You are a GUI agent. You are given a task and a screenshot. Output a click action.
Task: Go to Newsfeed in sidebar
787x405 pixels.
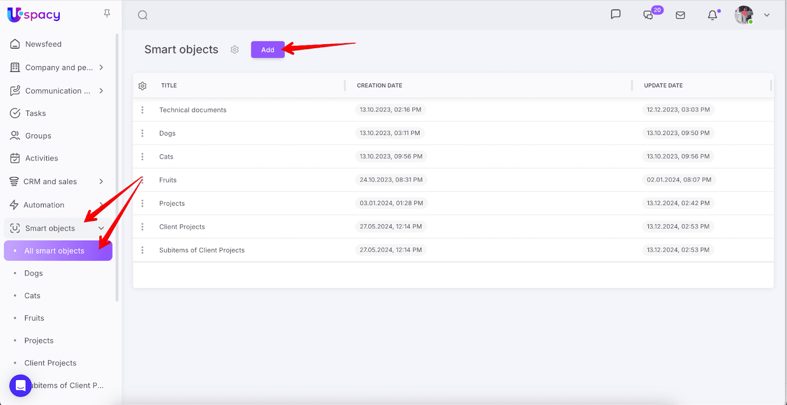43,44
